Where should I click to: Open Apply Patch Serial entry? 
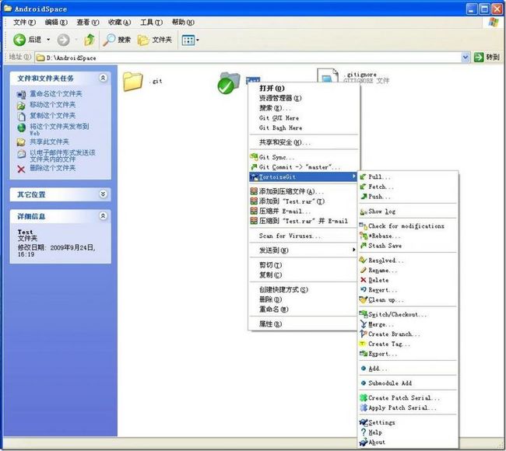pyautogui.click(x=408, y=407)
